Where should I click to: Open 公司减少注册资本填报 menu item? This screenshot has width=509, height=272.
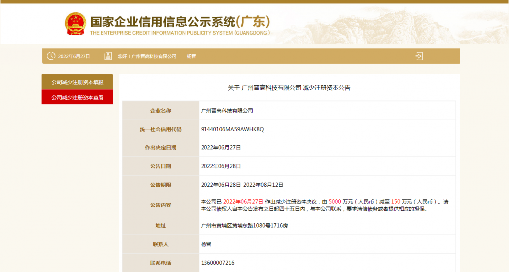pyautogui.click(x=77, y=82)
